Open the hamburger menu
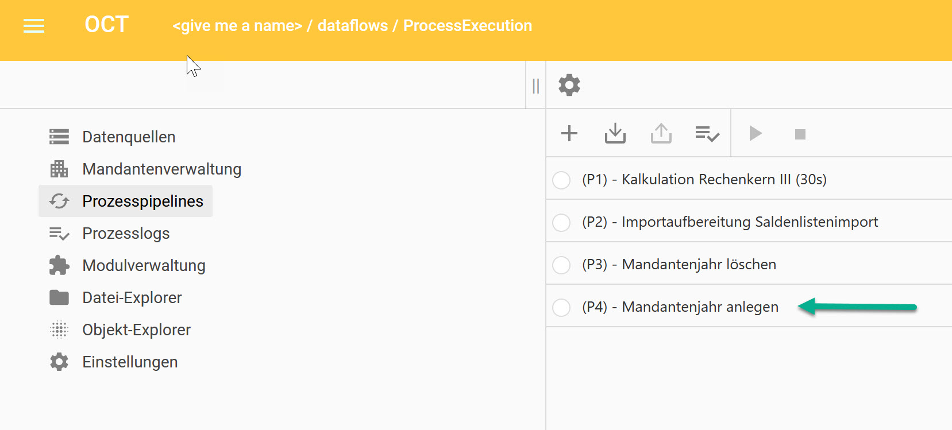 pos(34,26)
